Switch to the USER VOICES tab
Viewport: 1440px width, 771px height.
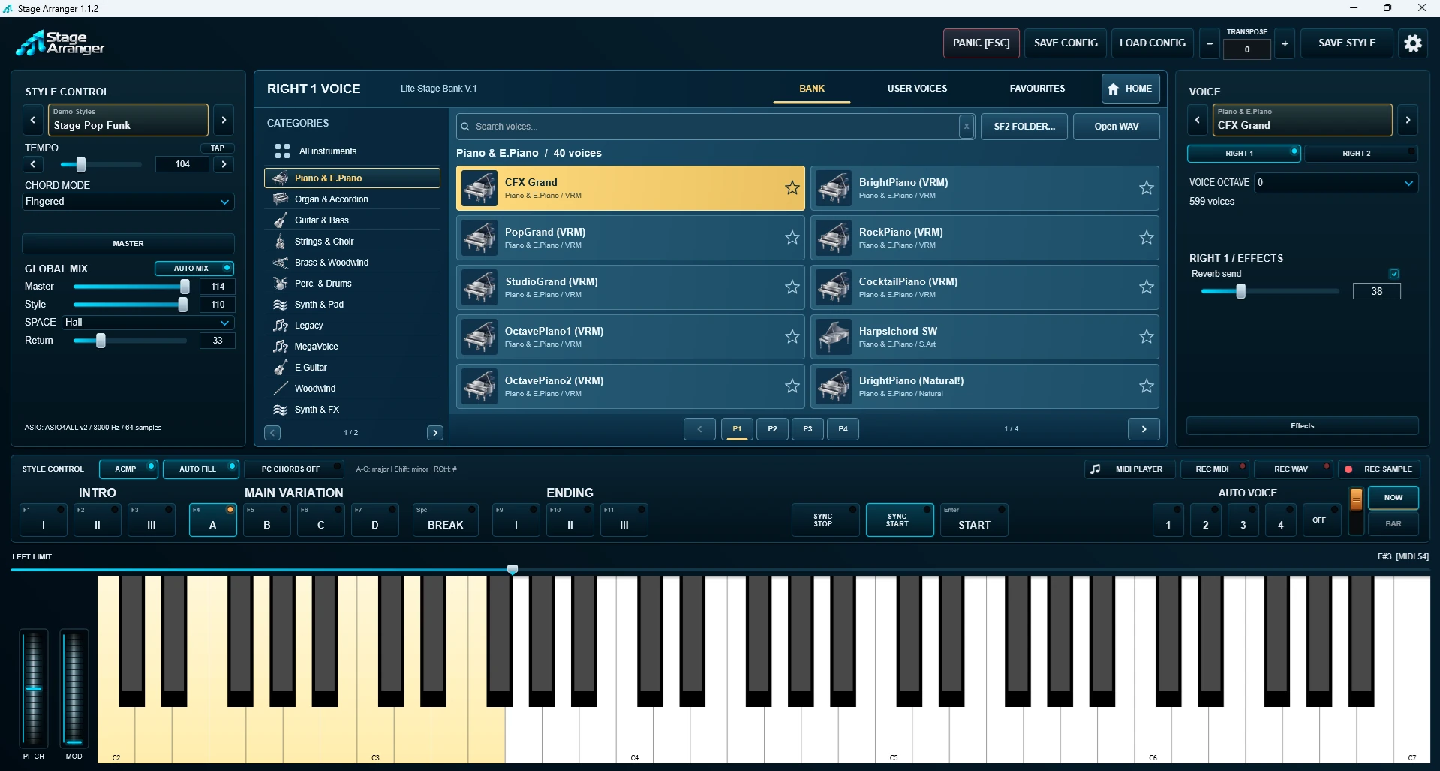[917, 88]
